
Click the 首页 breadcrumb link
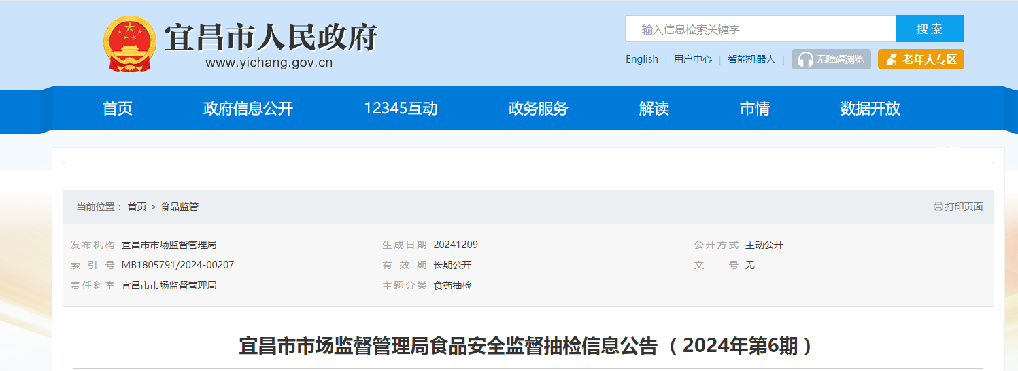point(137,207)
